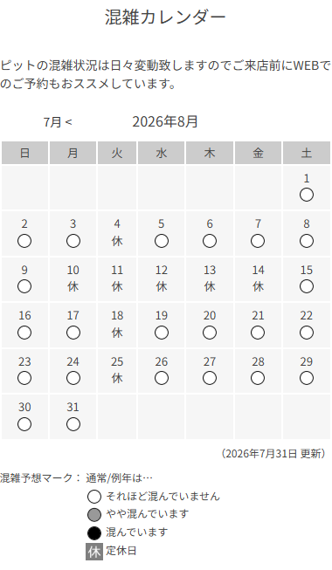Screen dimensions: 332x570
Task: Click the 日 Sunday column header
Action: (24, 153)
